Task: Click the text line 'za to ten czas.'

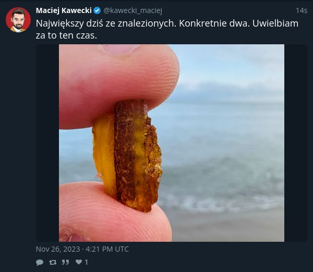Action: pos(66,35)
